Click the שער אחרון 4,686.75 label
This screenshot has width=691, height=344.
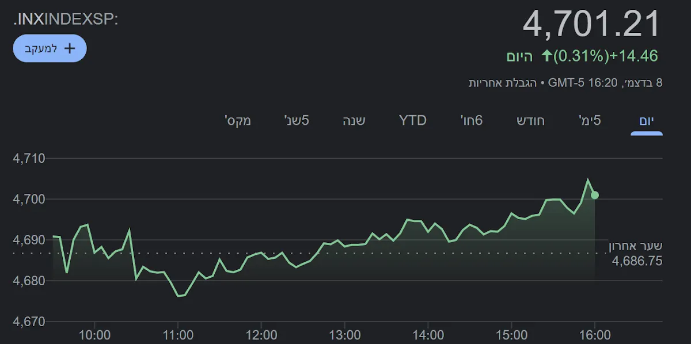click(636, 254)
